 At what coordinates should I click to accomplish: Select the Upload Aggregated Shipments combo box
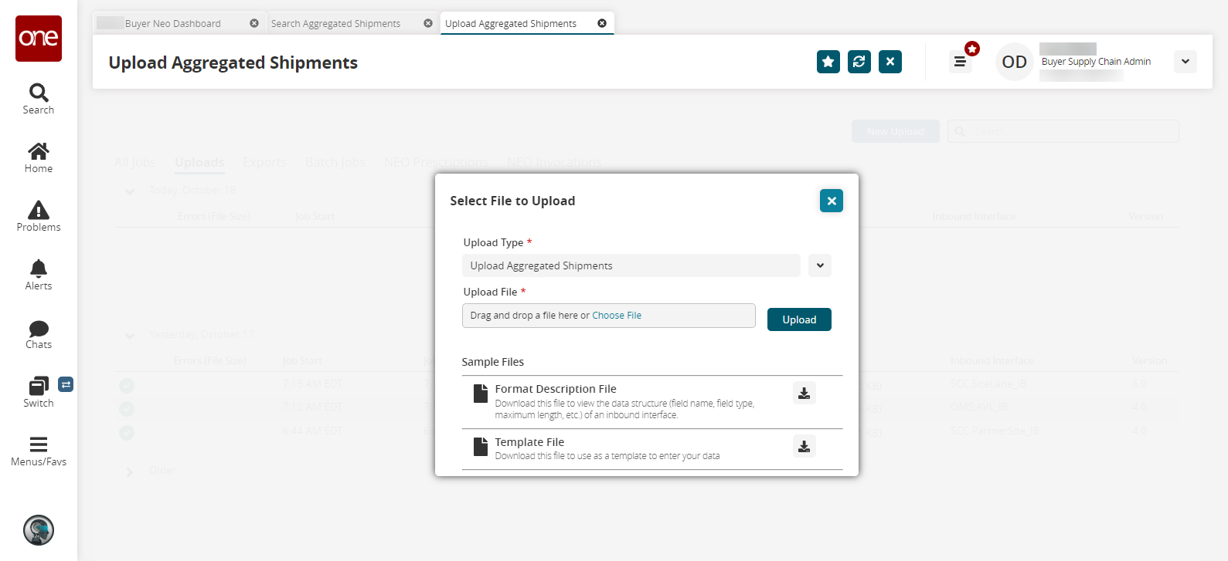[x=631, y=265]
